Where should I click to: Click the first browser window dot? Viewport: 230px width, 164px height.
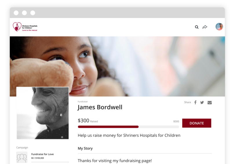point(16,13)
